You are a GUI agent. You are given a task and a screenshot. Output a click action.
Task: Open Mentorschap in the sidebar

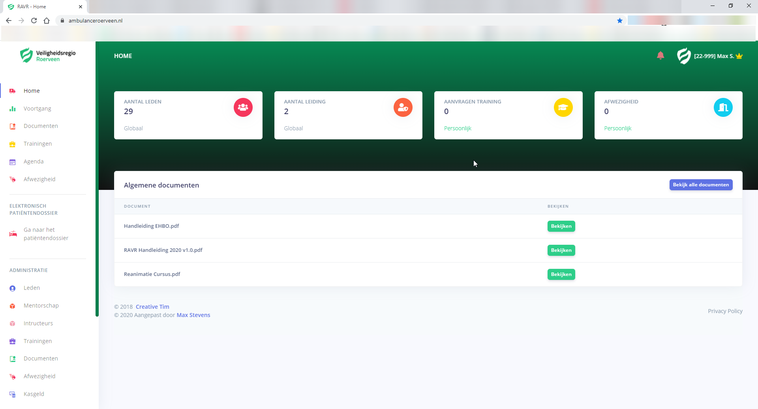(41, 306)
